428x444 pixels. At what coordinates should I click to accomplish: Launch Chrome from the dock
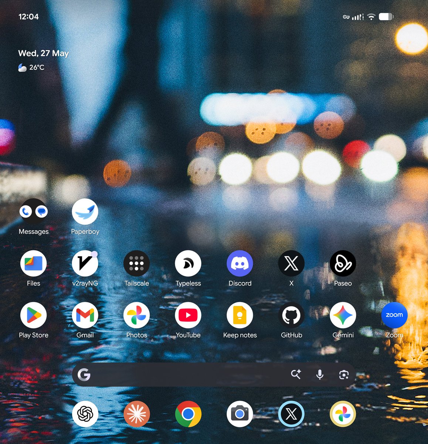(x=188, y=414)
